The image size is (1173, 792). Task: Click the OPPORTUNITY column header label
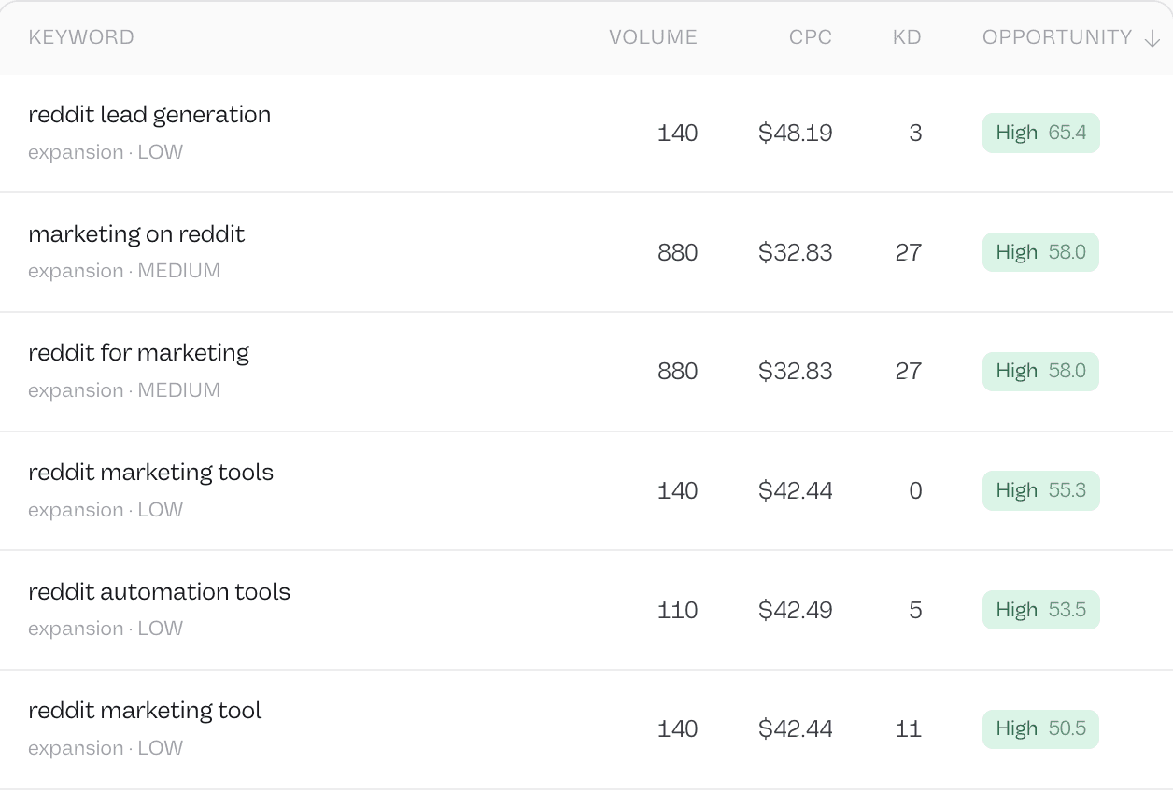coord(1057,37)
